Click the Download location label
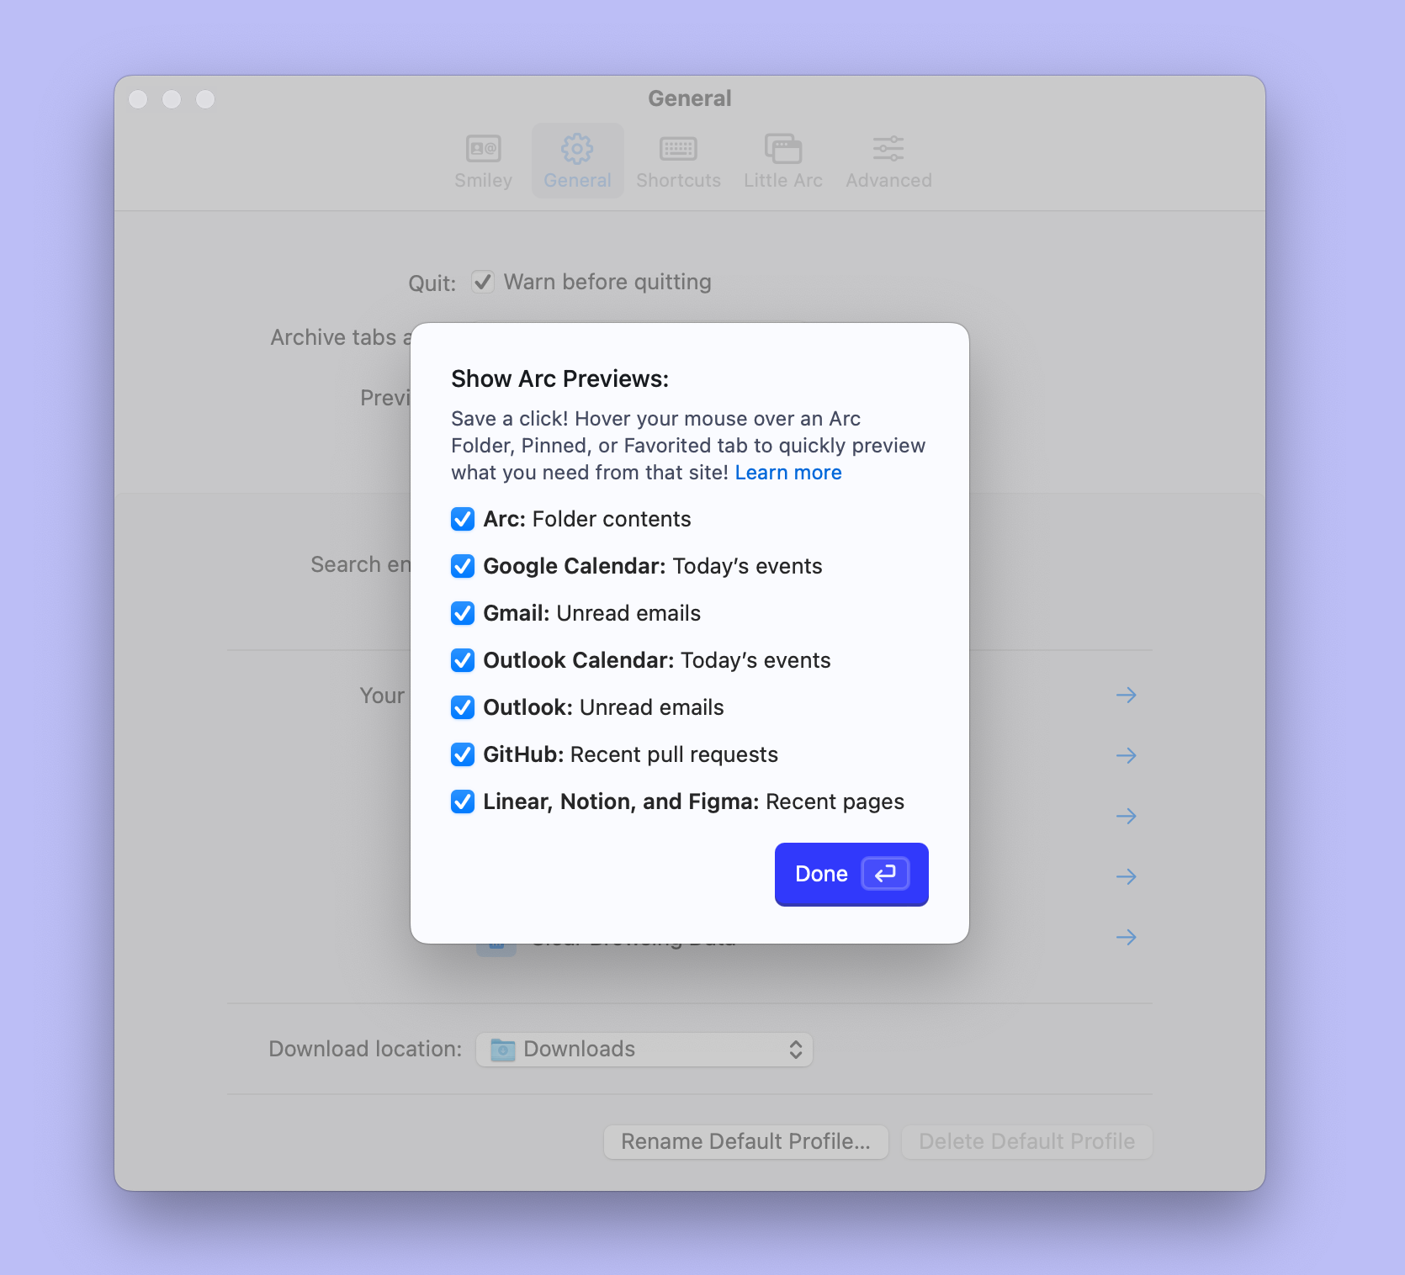1405x1275 pixels. tap(365, 1049)
